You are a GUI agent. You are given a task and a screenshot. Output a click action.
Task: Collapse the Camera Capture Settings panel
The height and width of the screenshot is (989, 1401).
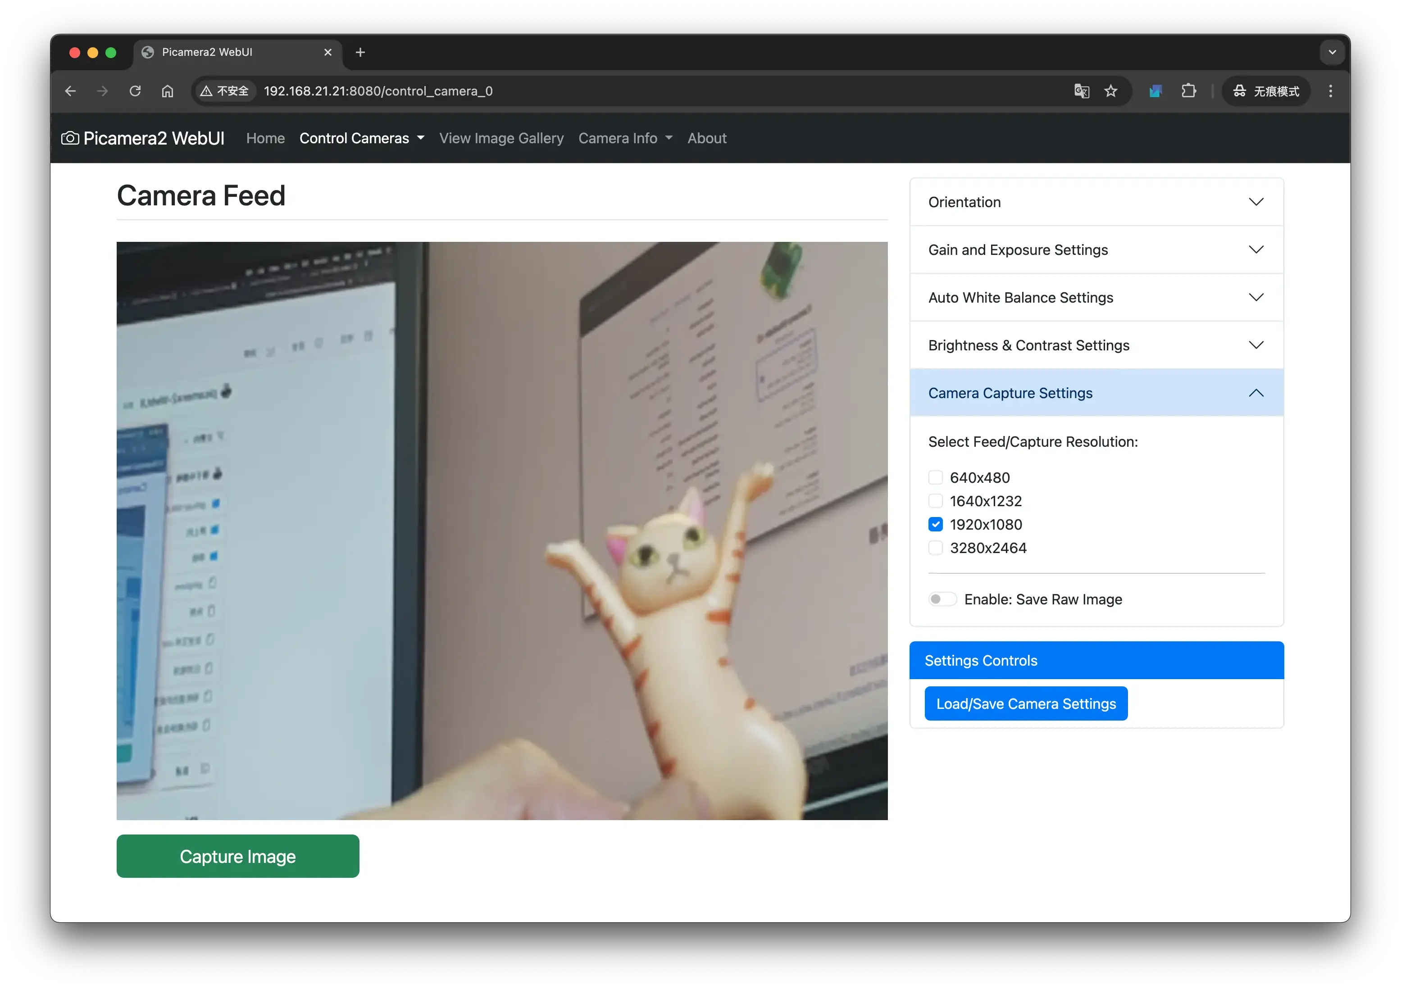click(x=1096, y=393)
